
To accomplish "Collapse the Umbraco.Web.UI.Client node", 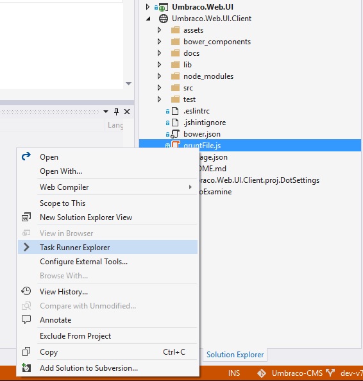I will 148,19.
